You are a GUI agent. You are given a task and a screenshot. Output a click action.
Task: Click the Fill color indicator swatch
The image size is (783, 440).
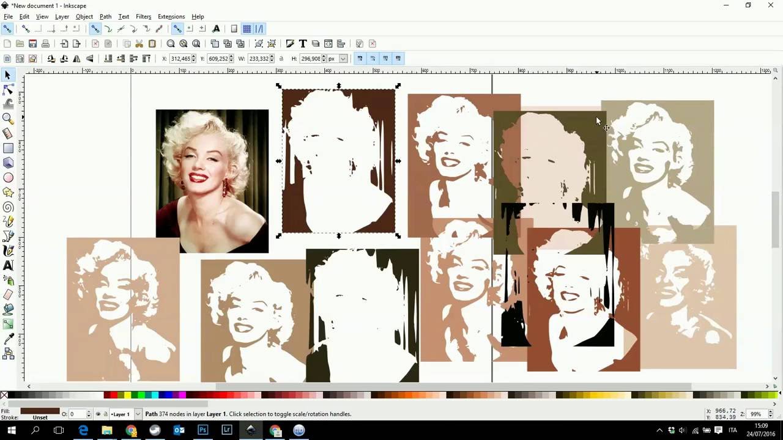point(40,411)
